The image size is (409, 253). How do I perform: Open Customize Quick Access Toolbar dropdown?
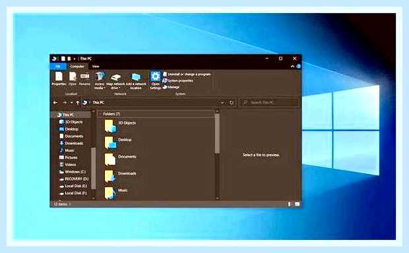[x=75, y=59]
